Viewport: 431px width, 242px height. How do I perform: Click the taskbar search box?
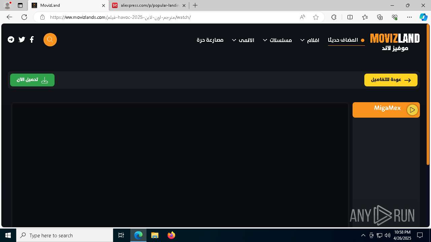click(x=65, y=235)
